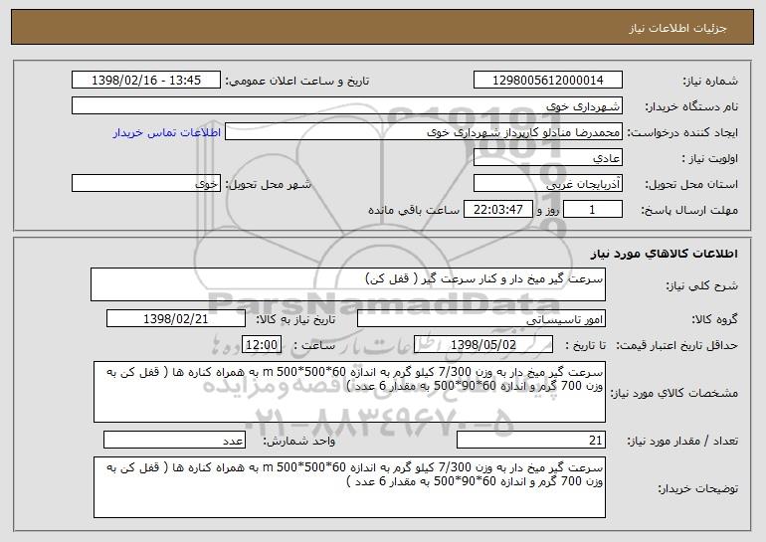Open the اطلاعات تماس خریدار link
766x542 pixels.
(167, 133)
